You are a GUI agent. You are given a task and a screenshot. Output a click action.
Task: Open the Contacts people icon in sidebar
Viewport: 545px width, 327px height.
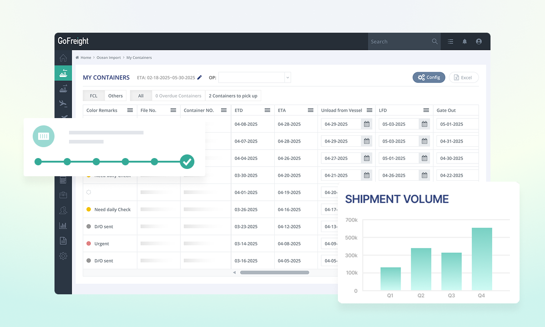[63, 209]
